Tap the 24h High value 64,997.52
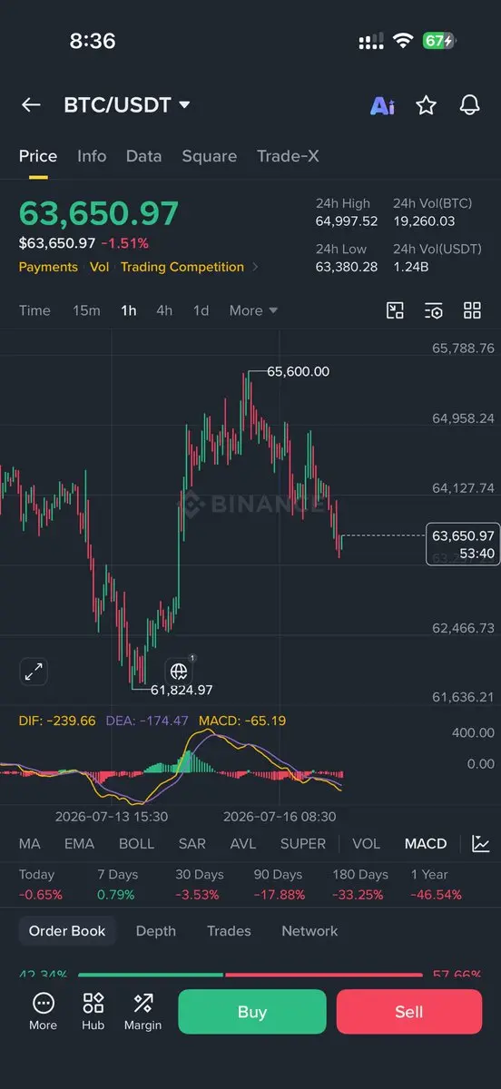 [x=347, y=221]
